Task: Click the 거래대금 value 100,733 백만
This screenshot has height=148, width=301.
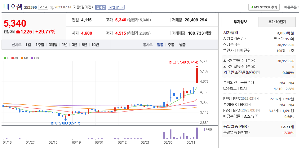Action: click(200, 33)
